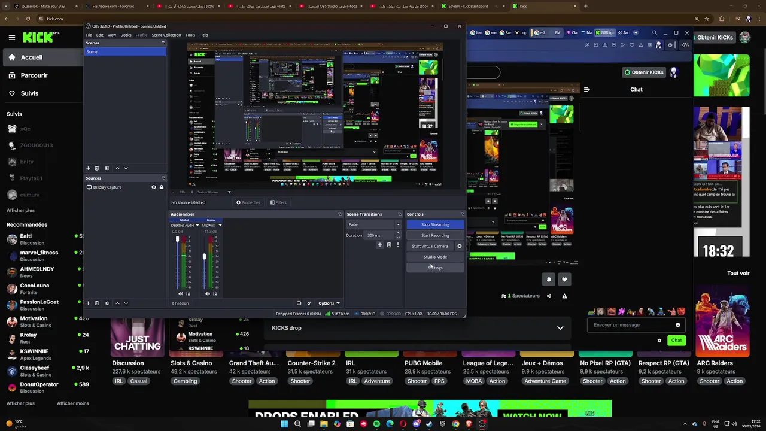
Task: Click Start Virtual Camera in OBS
Action: [x=430, y=246]
